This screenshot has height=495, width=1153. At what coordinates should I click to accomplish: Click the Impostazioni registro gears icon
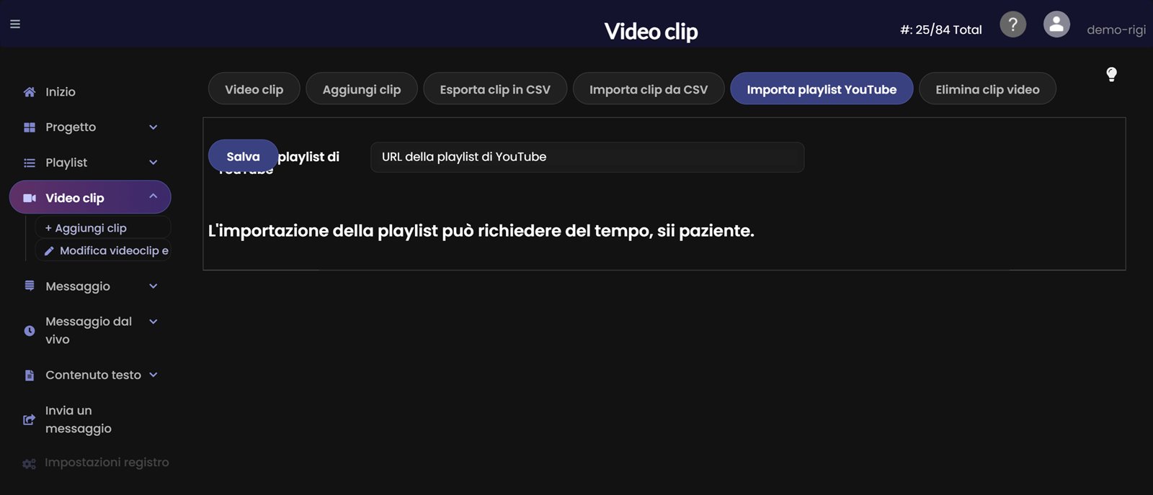(x=29, y=464)
